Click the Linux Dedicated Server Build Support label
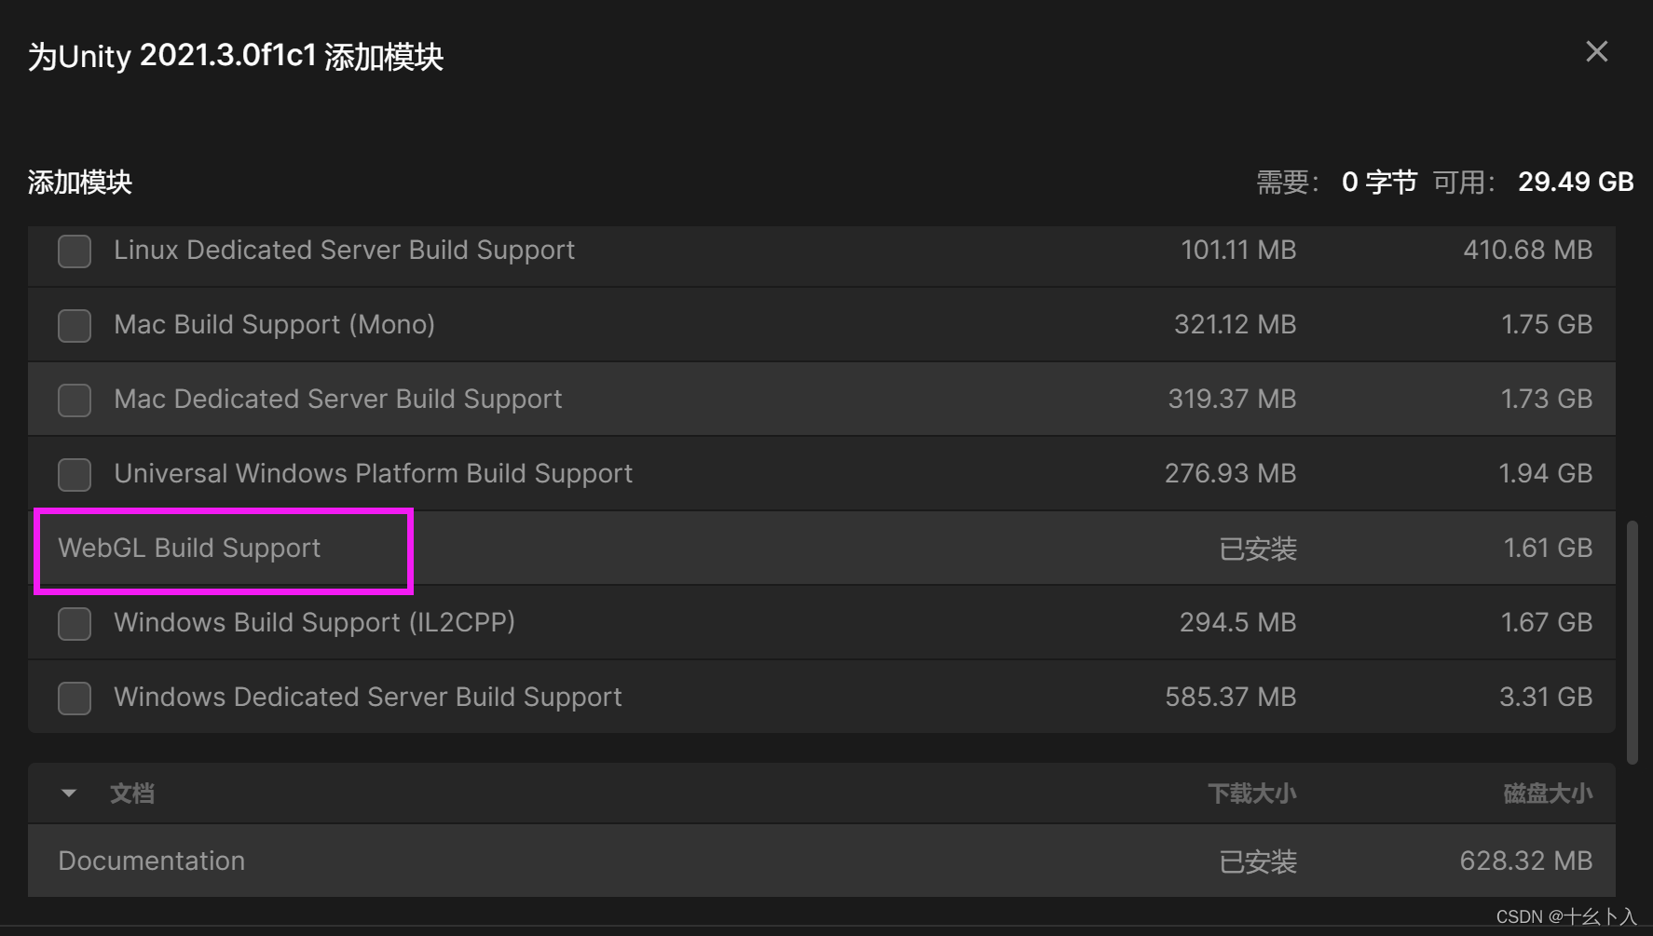The image size is (1653, 936). point(344,250)
